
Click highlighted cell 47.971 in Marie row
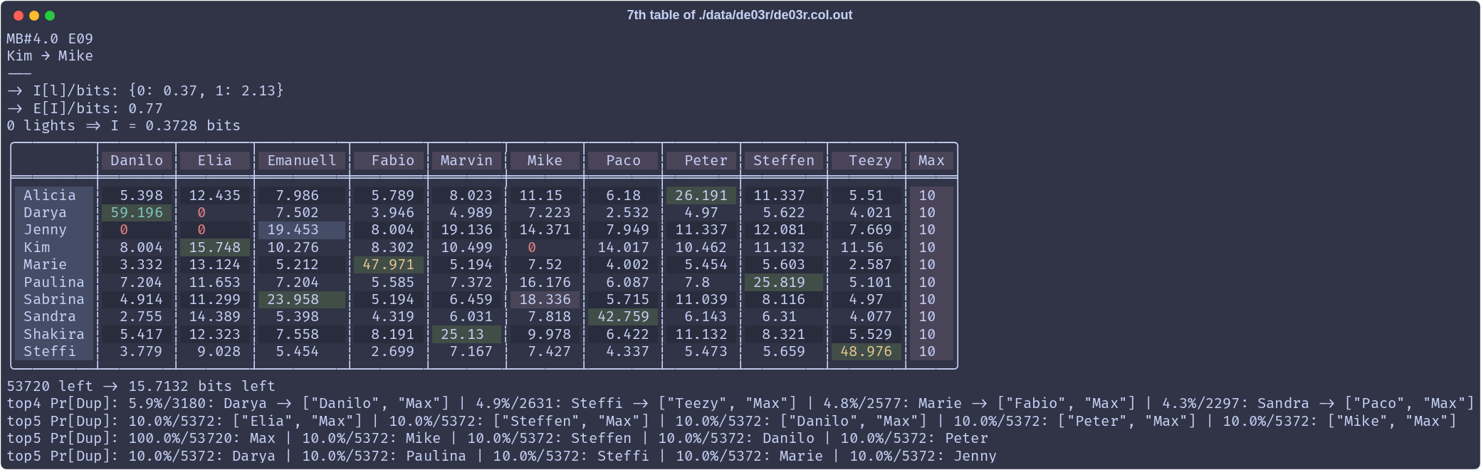click(x=389, y=265)
